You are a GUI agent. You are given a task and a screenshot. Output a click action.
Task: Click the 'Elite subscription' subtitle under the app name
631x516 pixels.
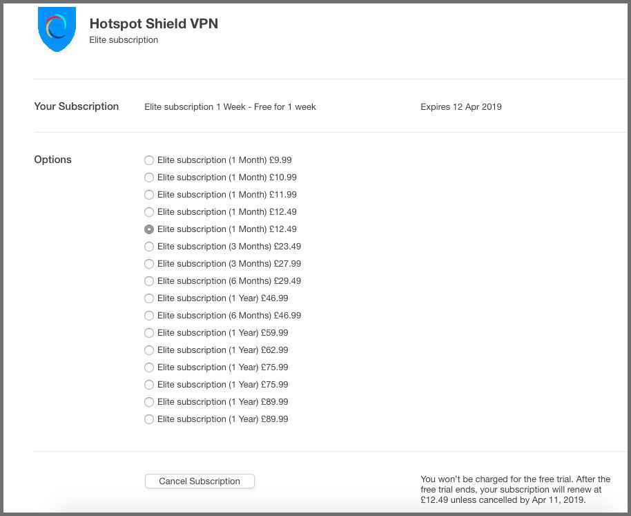coord(124,40)
